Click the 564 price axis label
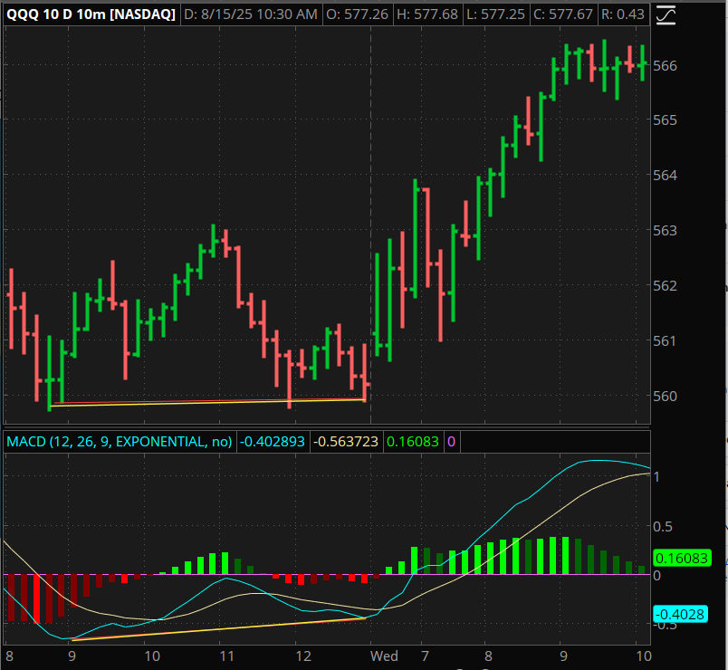This screenshot has height=670, width=728. (x=665, y=176)
